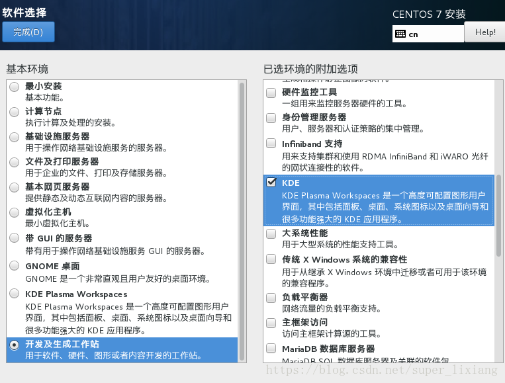Click the base environment list scrollbar

[242, 222]
